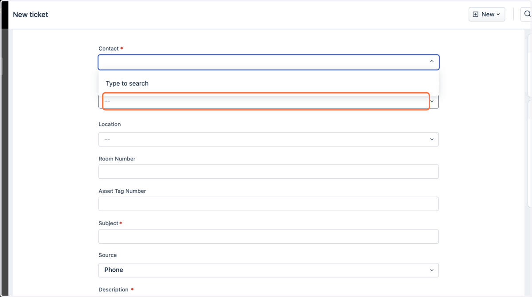Collapse the Contact dropdown chevron
This screenshot has width=532, height=297.
[432, 61]
